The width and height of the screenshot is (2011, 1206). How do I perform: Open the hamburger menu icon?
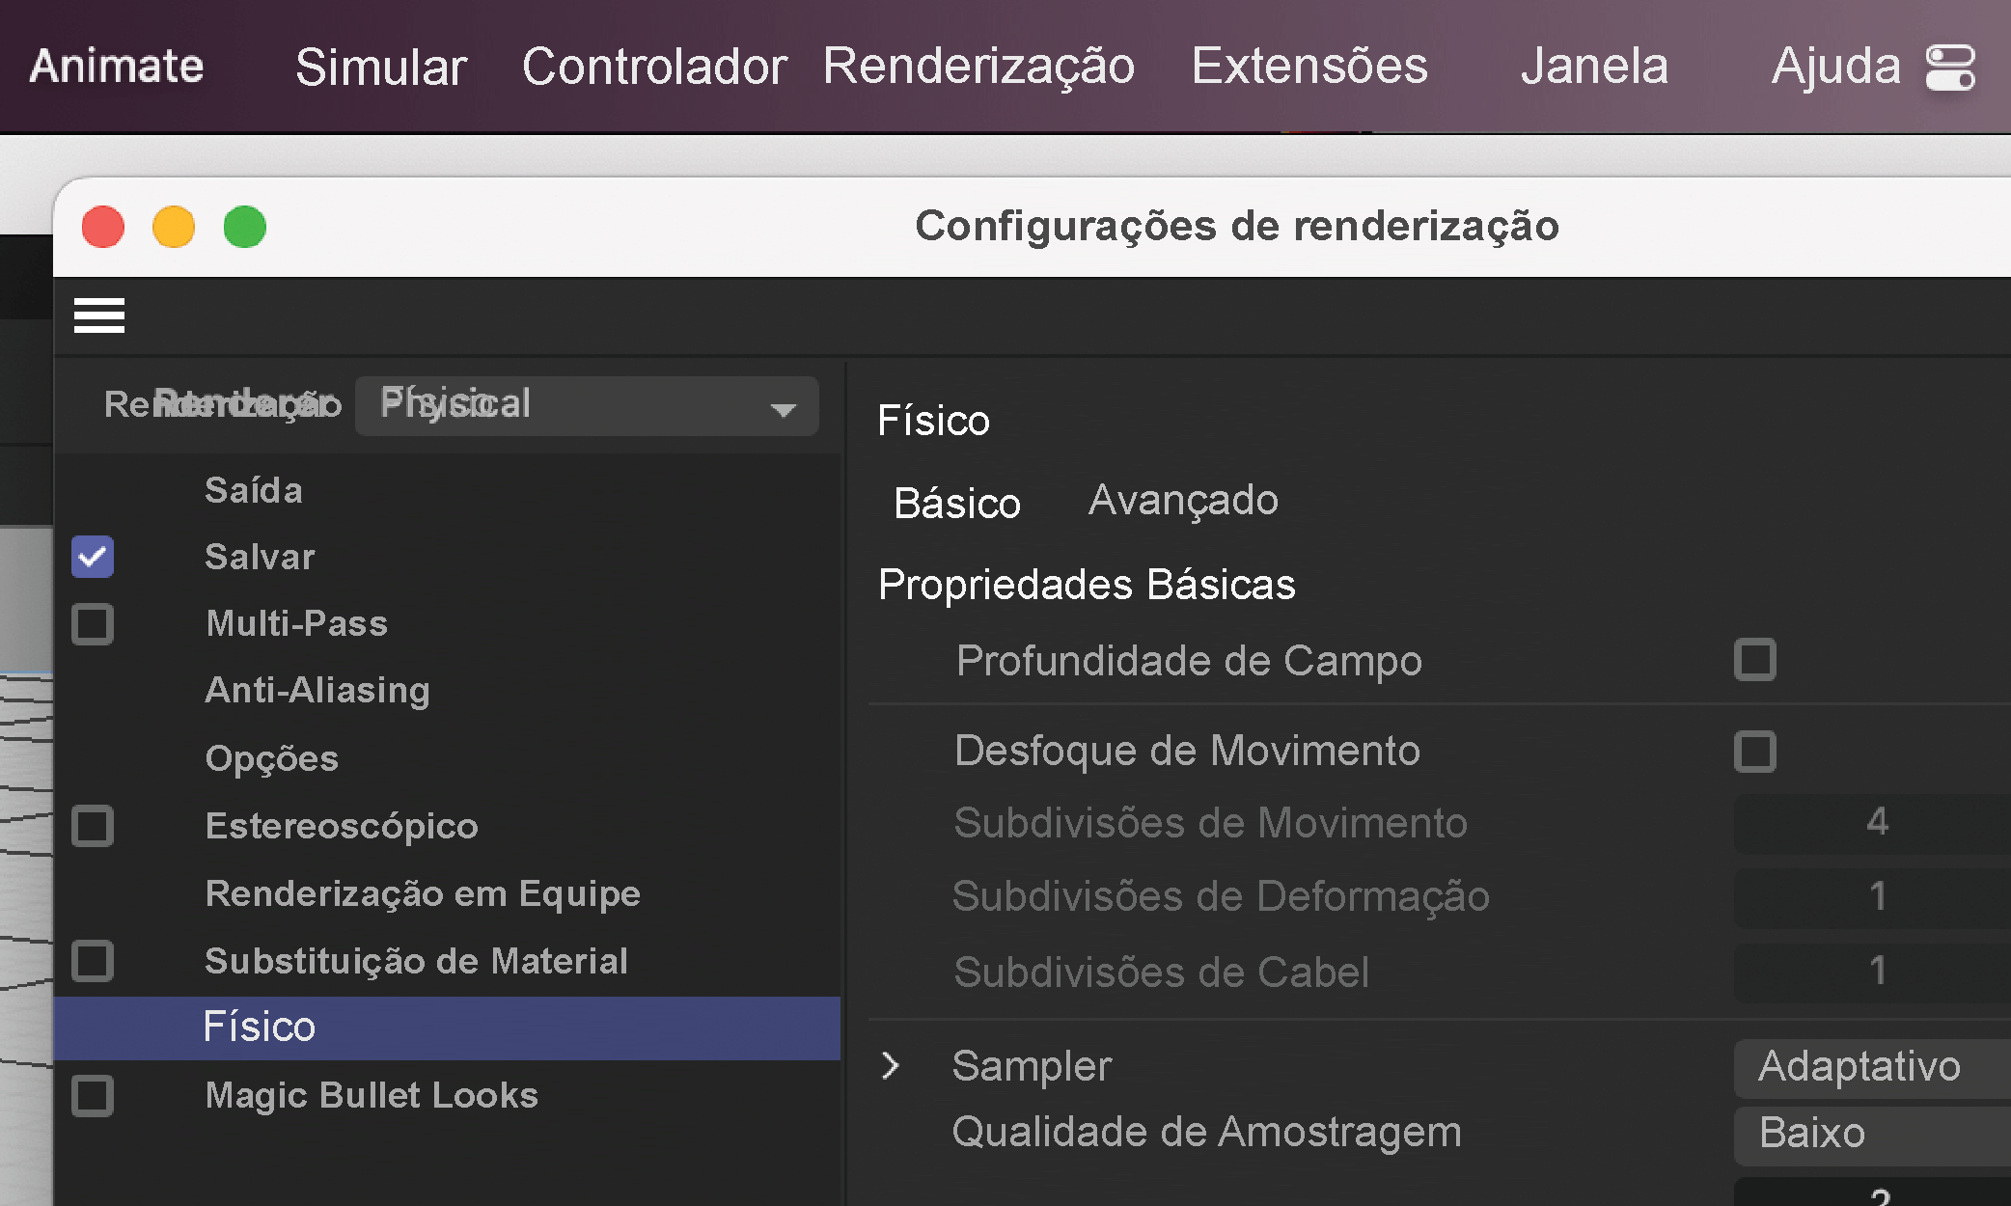point(98,315)
